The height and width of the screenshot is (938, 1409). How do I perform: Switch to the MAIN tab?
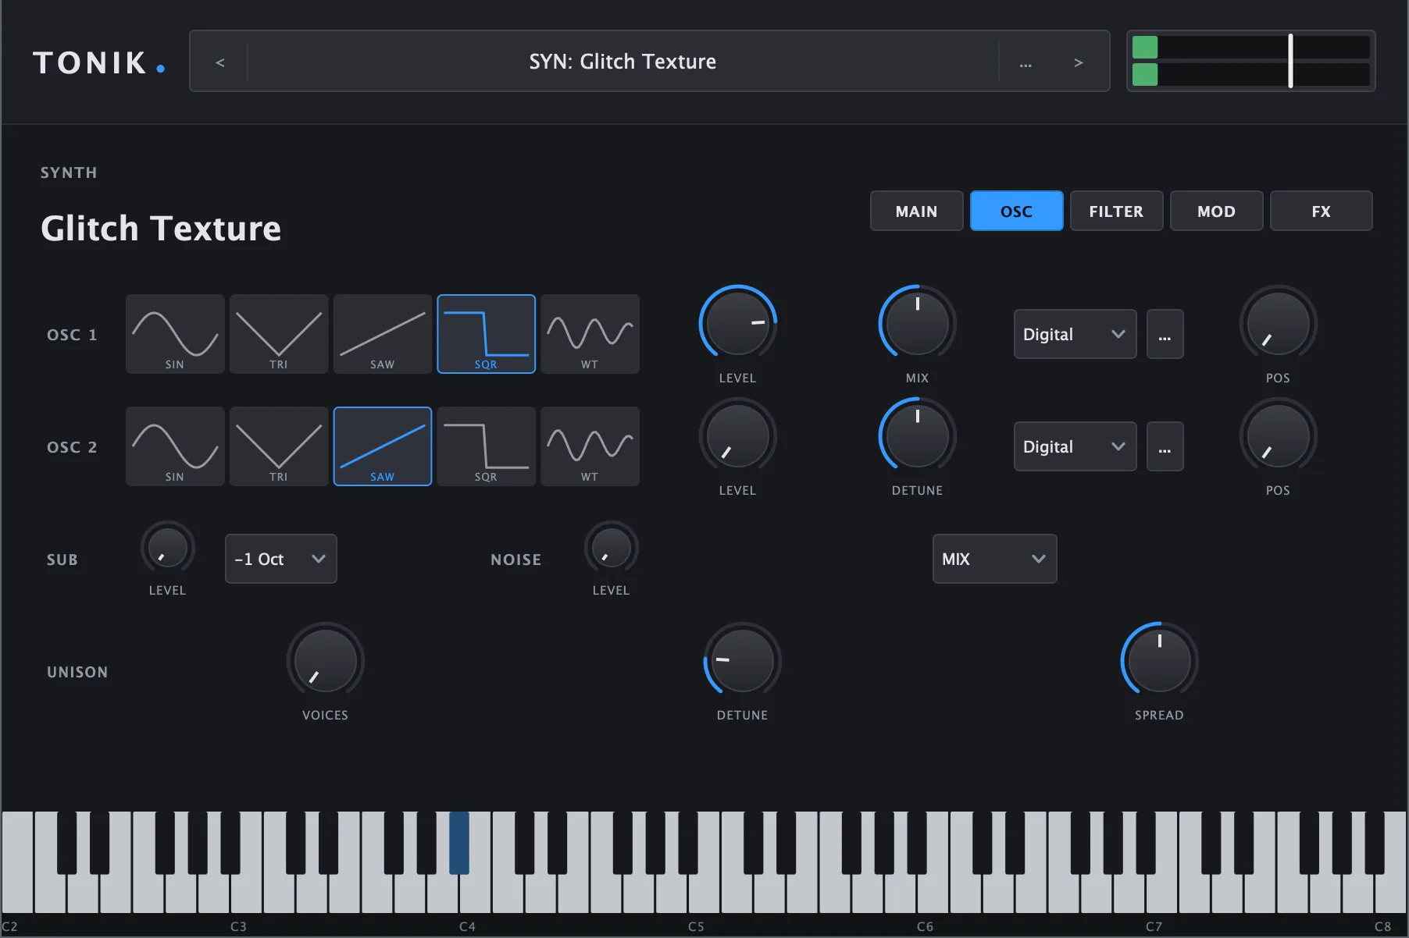pos(916,211)
